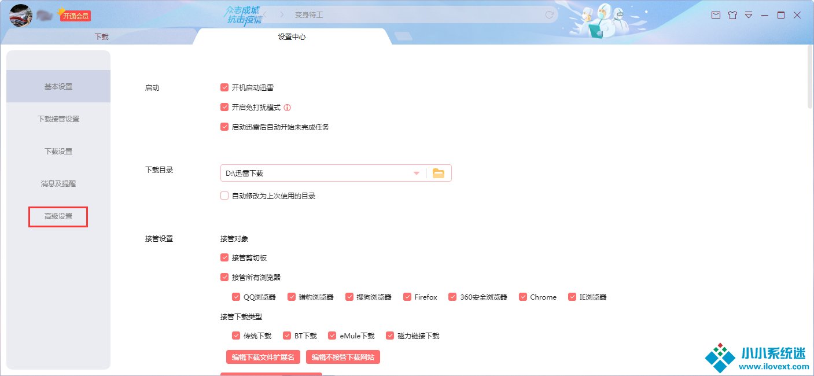Toggle eMule下载 checkbox

click(332, 336)
